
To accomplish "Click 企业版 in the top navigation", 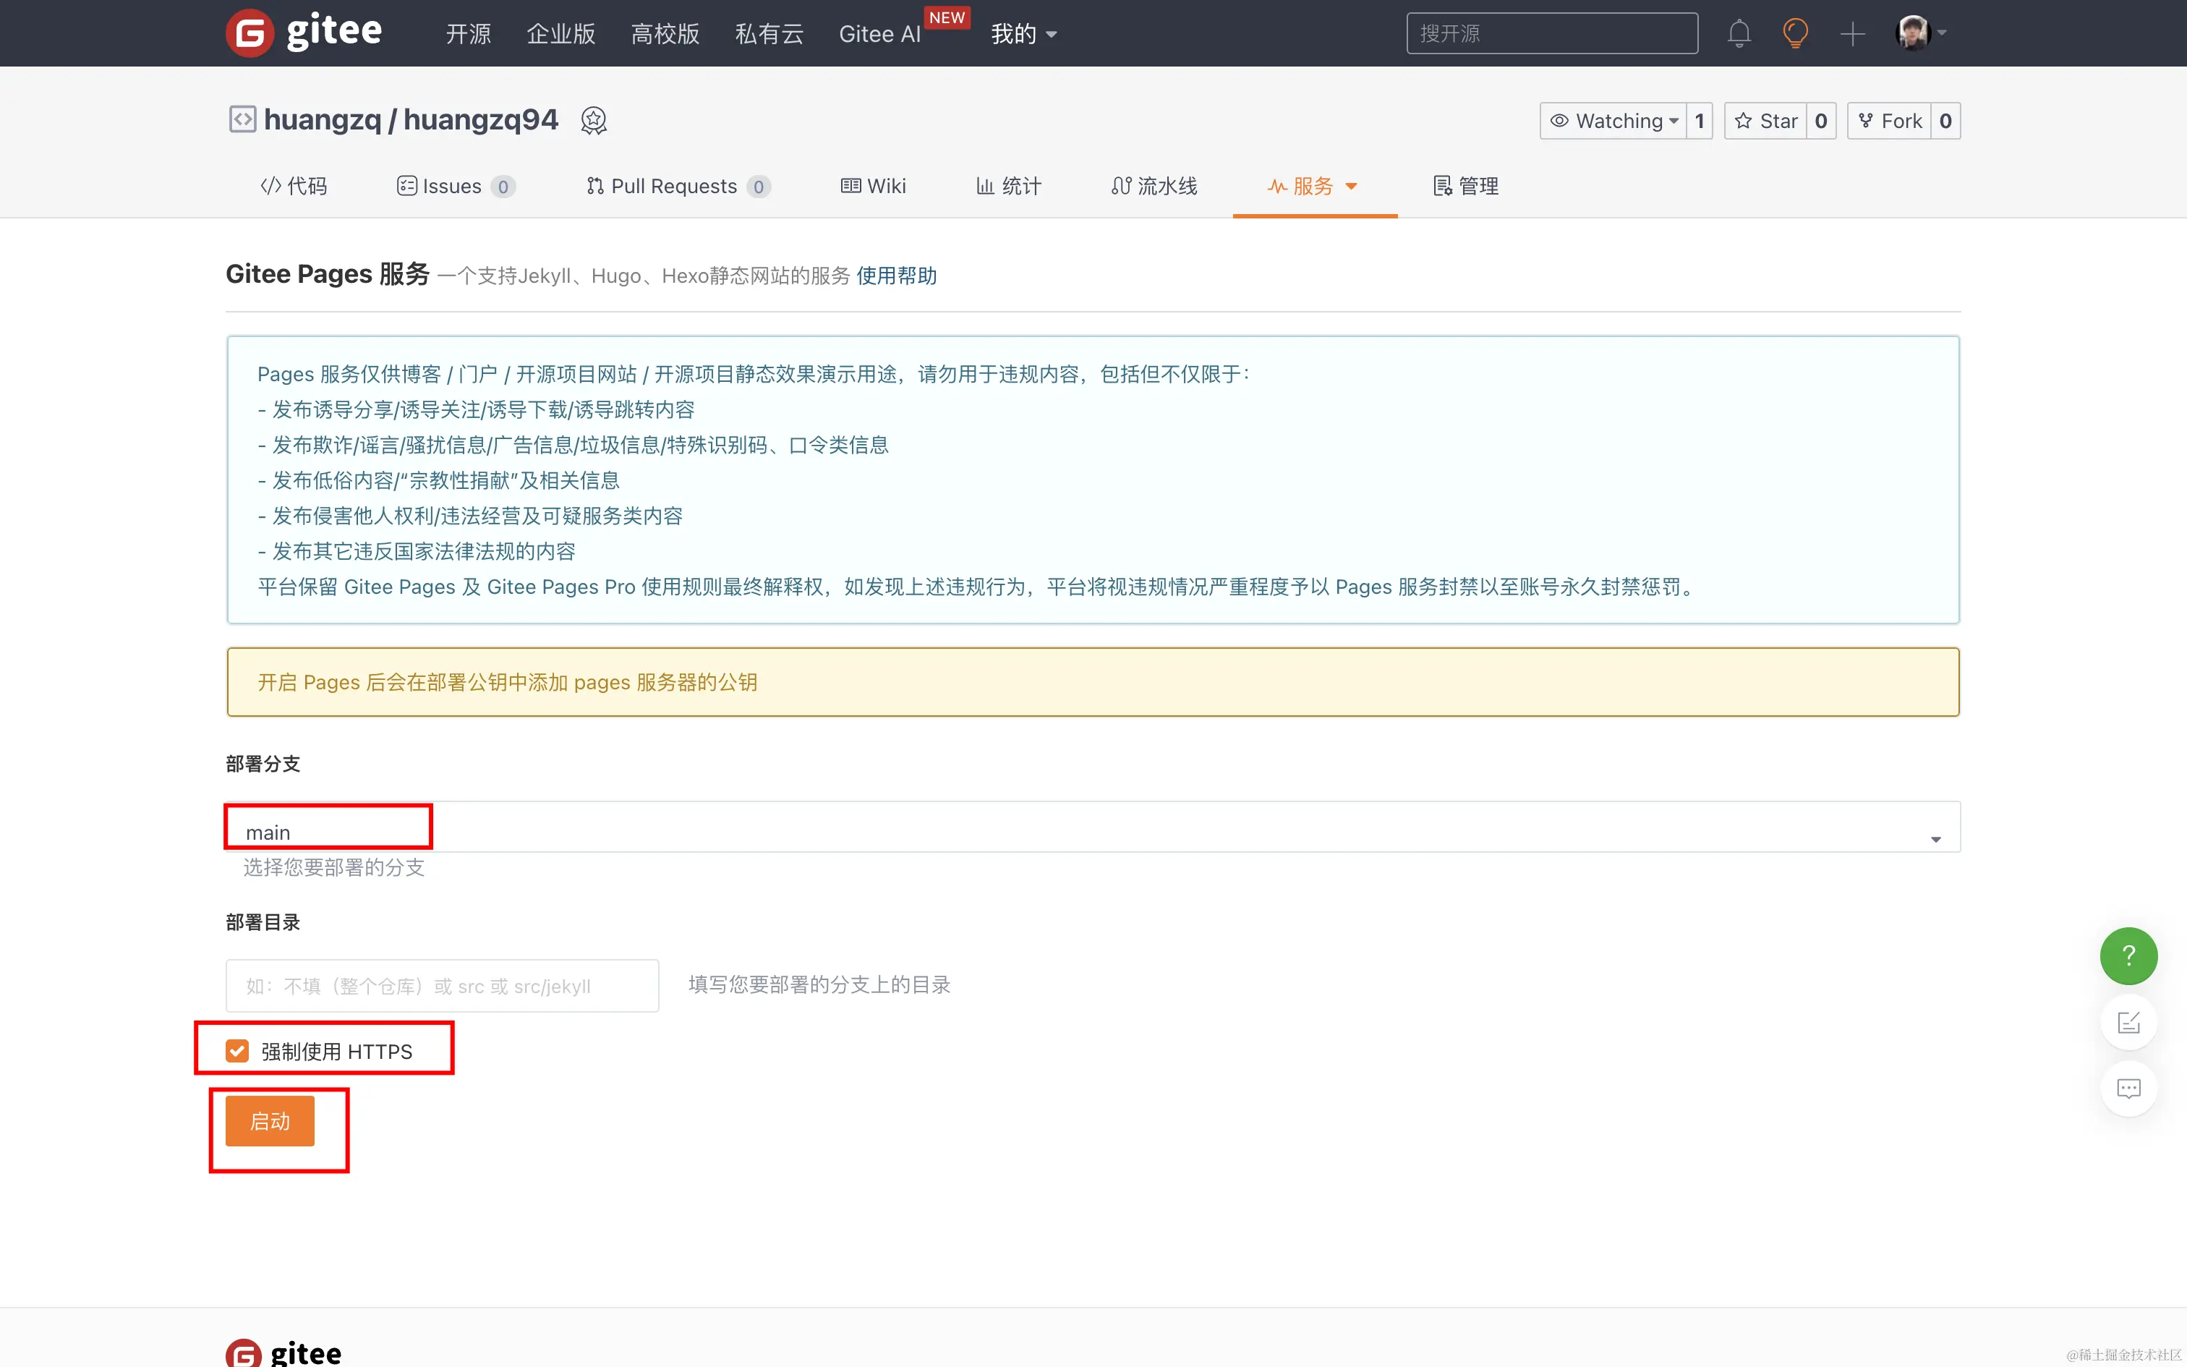I will (x=561, y=35).
